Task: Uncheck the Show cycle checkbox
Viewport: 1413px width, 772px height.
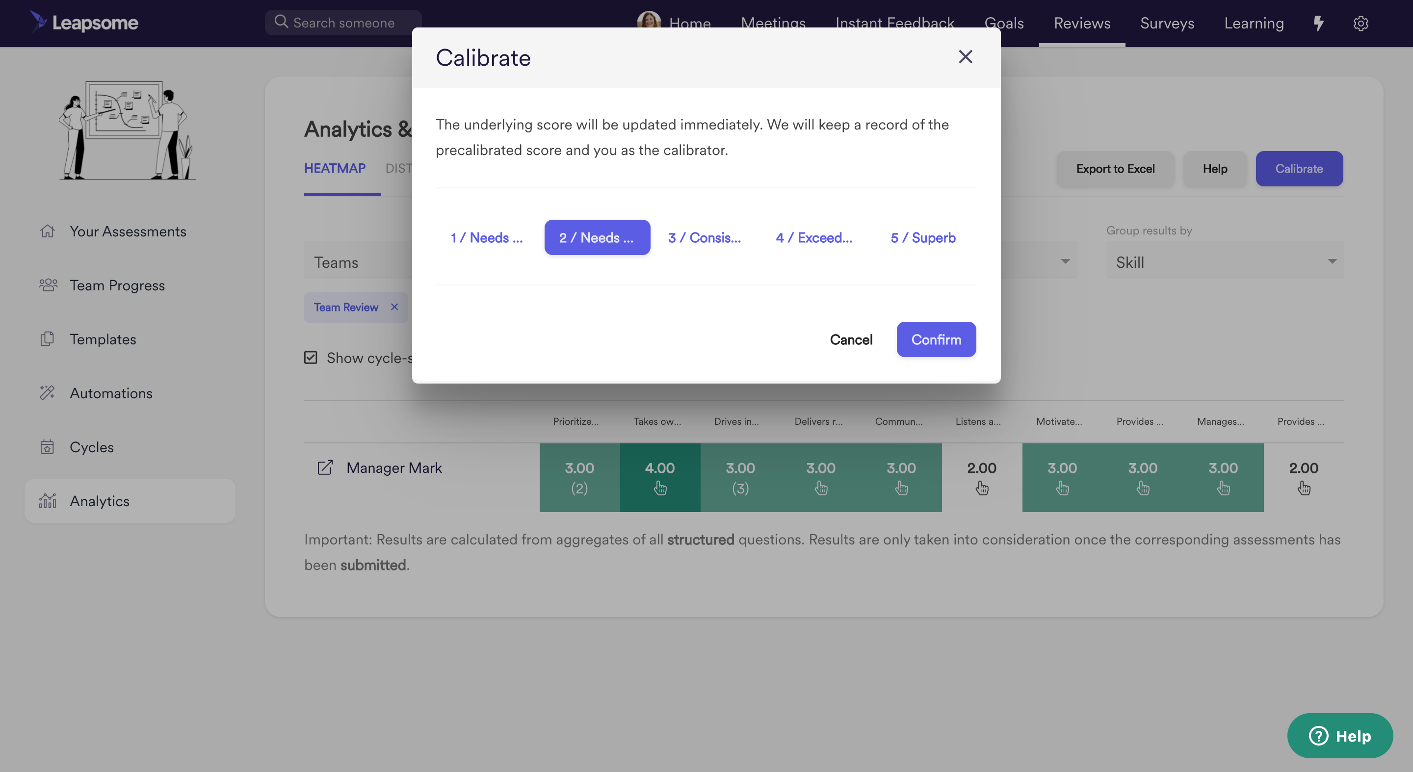Action: click(310, 357)
